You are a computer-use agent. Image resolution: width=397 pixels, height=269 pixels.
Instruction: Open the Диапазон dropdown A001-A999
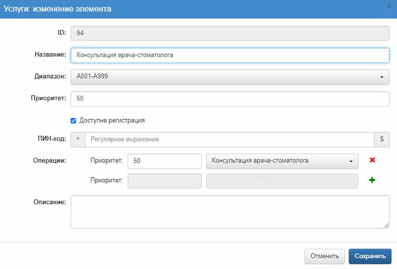[230, 77]
